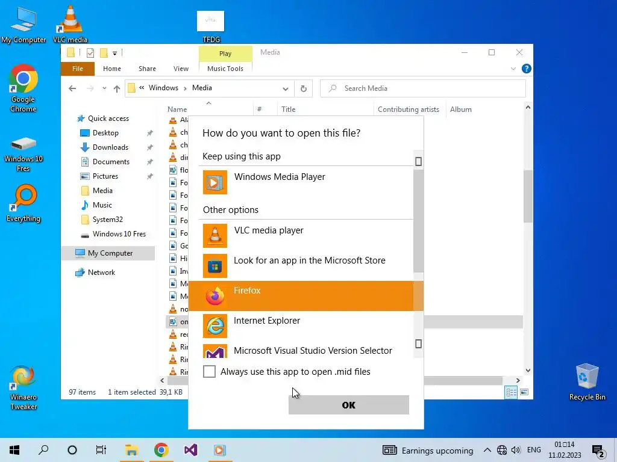Viewport: 617px width, 462px height.
Task: Open the File ribbon tab
Action: (78, 69)
